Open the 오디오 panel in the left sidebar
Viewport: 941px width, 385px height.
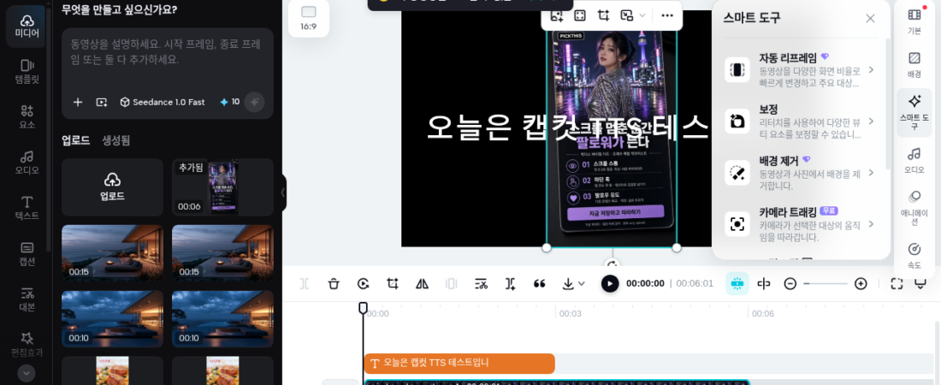point(27,163)
